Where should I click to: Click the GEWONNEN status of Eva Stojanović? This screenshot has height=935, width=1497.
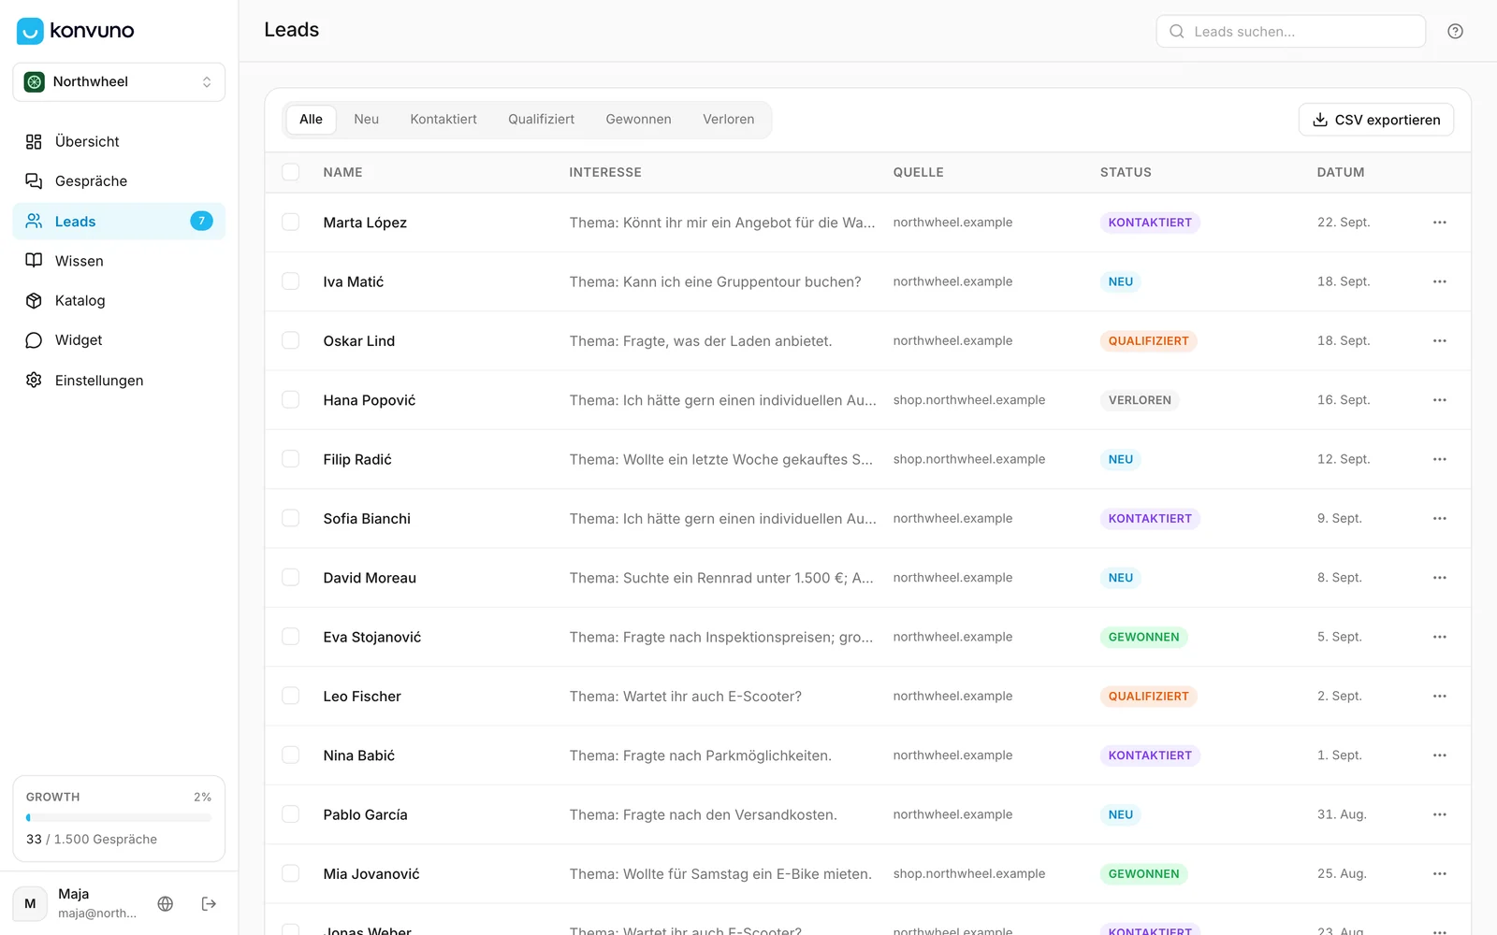(x=1143, y=638)
